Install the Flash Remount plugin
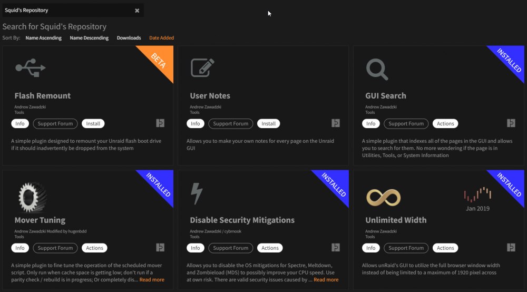The image size is (527, 292). 93,124
